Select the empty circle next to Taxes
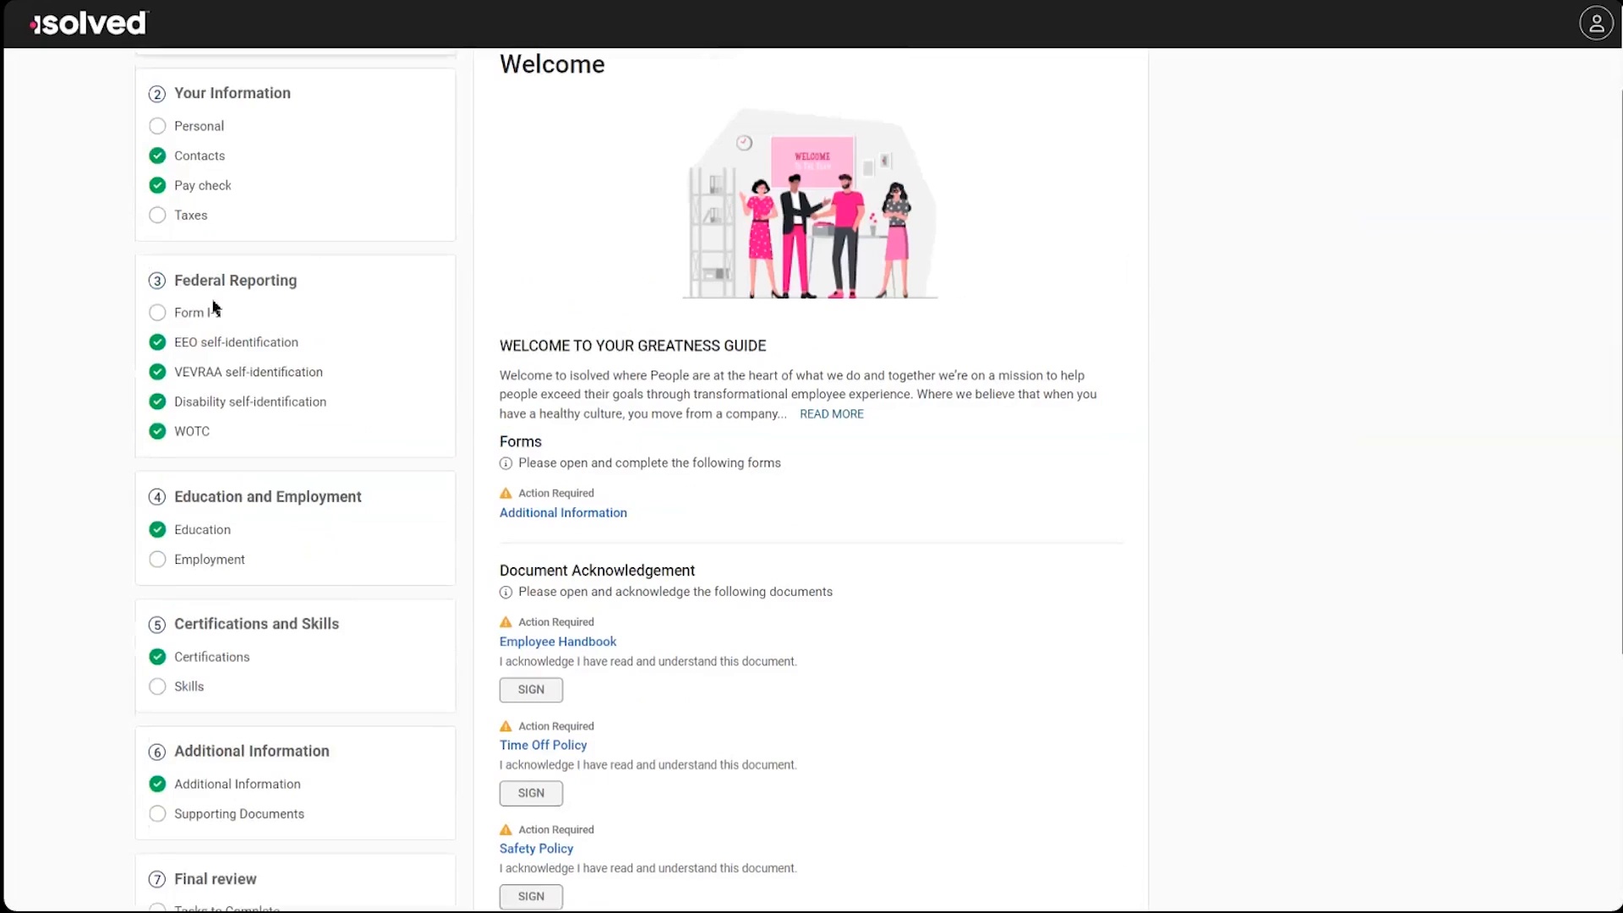This screenshot has width=1623, height=913. 157,215
